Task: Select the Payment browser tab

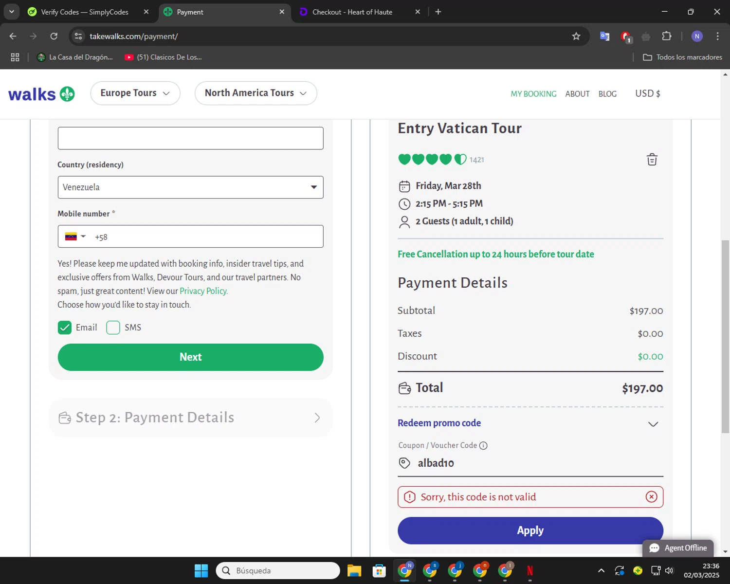Action: (x=224, y=12)
